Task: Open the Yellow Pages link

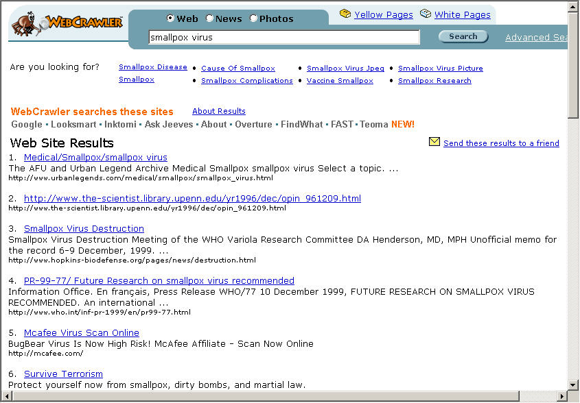Action: [384, 14]
